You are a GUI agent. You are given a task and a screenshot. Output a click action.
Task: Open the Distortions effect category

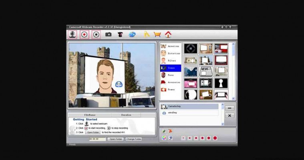pos(171,53)
